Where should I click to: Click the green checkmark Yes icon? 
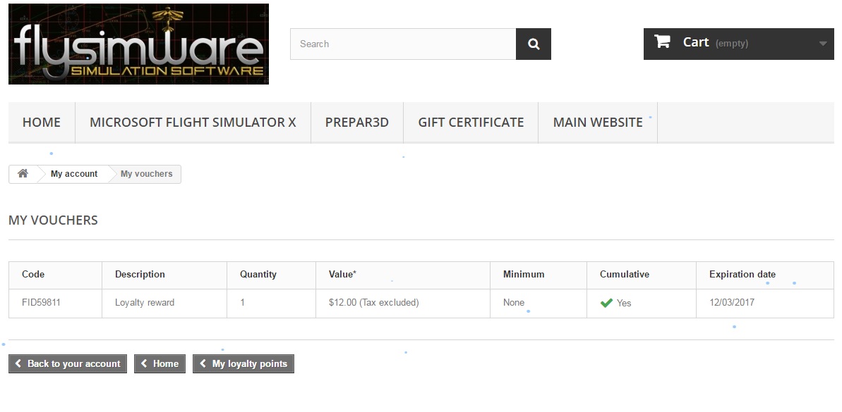[x=606, y=303]
